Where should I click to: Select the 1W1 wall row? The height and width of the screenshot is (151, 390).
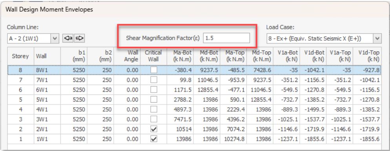(195, 139)
